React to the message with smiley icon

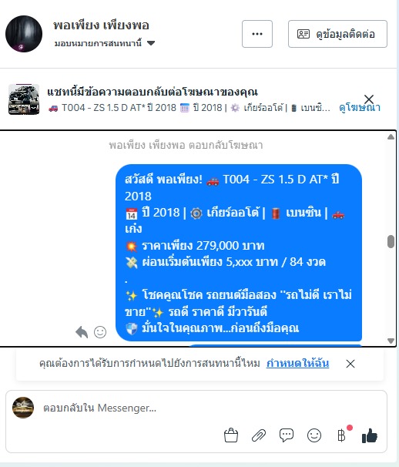pos(100,332)
